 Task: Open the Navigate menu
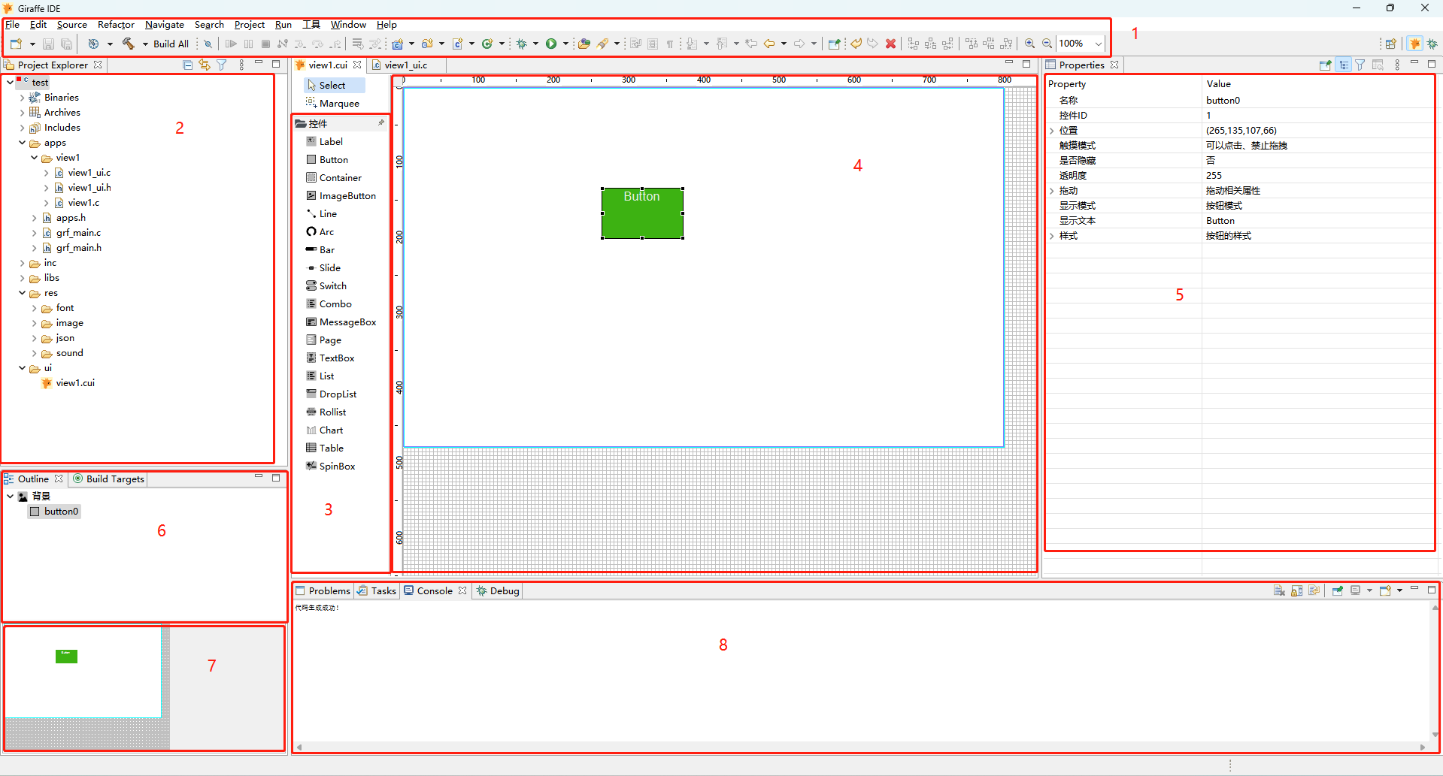click(x=164, y=24)
